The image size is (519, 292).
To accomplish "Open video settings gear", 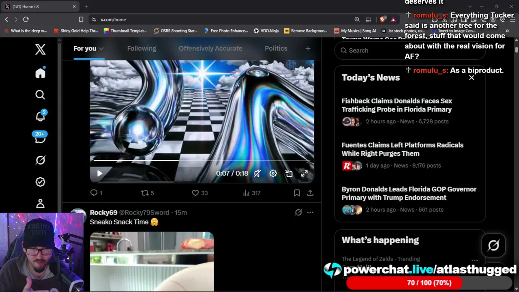I will click(x=273, y=174).
